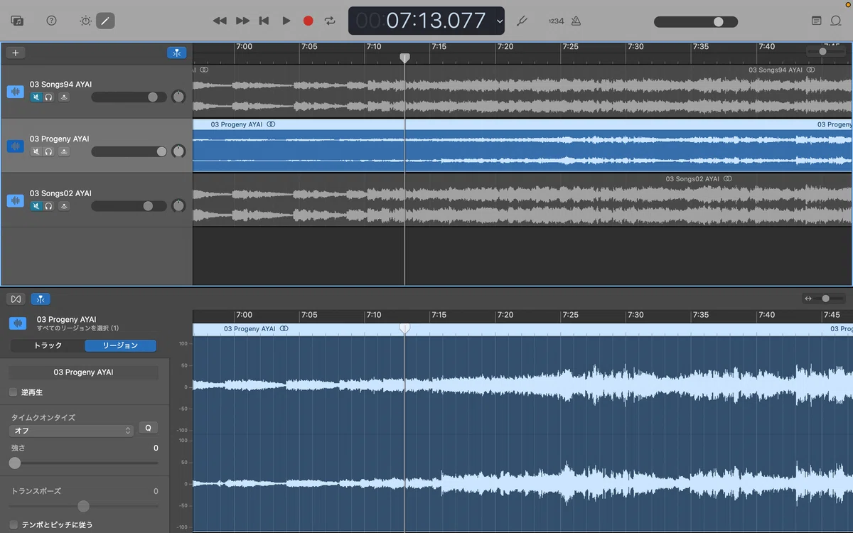The height and width of the screenshot is (533, 853).
Task: Switch to the トラック tab
Action: (48, 345)
